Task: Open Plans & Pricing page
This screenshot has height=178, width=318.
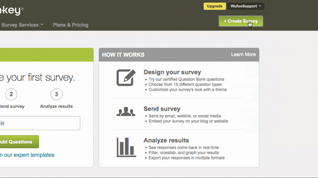Action: pyautogui.click(x=70, y=25)
